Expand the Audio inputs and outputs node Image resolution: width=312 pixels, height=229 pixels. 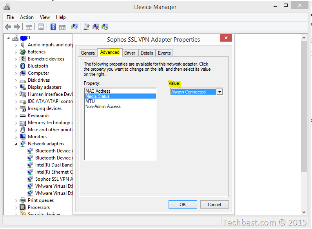(16, 45)
